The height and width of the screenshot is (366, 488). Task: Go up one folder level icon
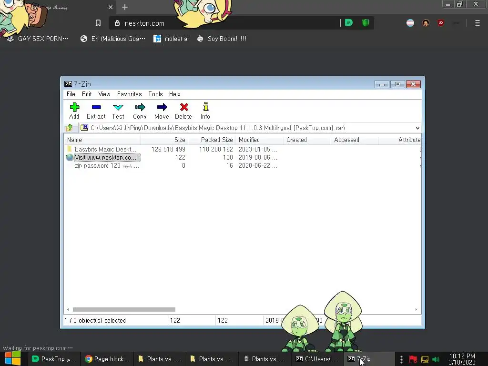point(70,128)
